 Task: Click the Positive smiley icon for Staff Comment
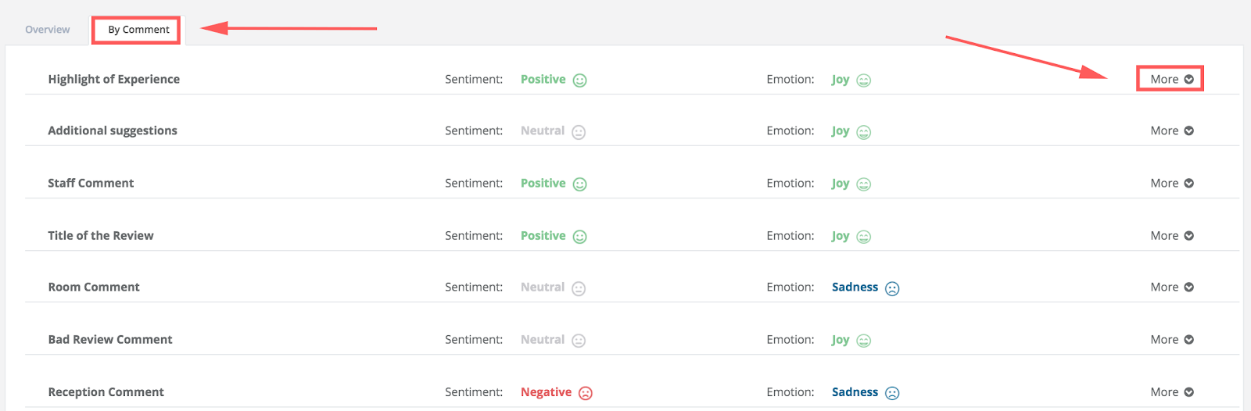pos(579,184)
